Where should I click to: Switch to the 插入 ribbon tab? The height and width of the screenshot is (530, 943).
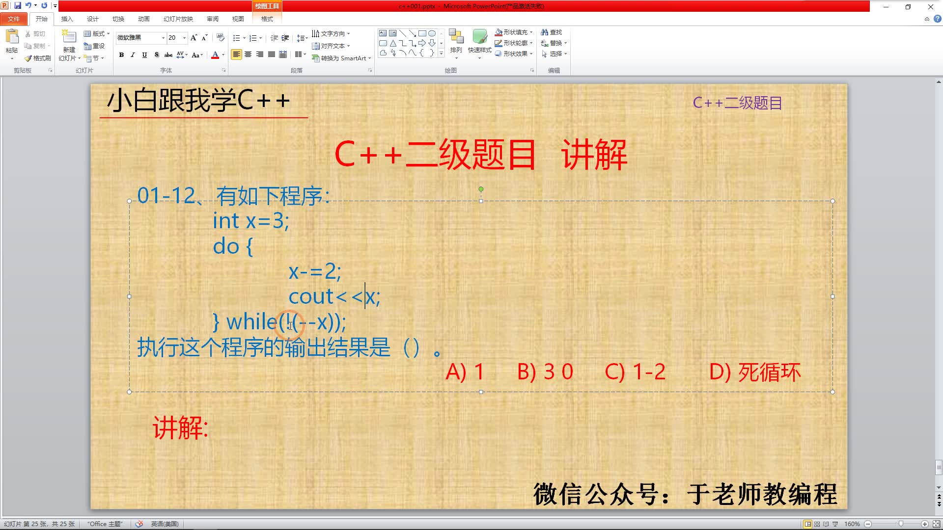(x=67, y=19)
